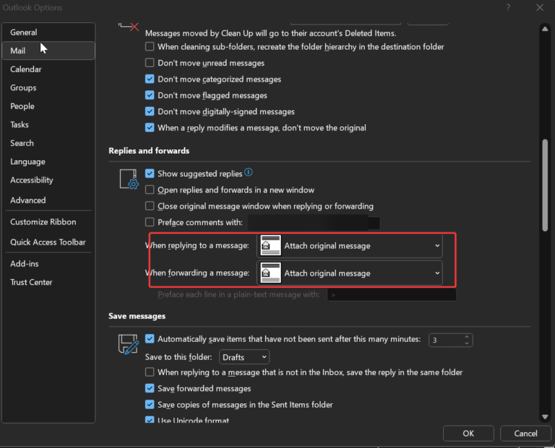Uncheck Save forwarded messages
The image size is (555, 448).
tap(150, 388)
